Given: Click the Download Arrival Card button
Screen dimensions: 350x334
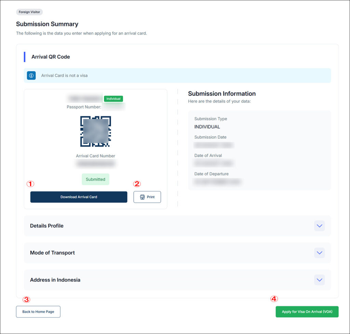Looking at the screenshot, I should 79,197.
